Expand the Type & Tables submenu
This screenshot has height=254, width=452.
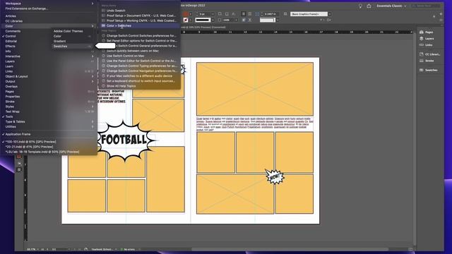(93, 121)
